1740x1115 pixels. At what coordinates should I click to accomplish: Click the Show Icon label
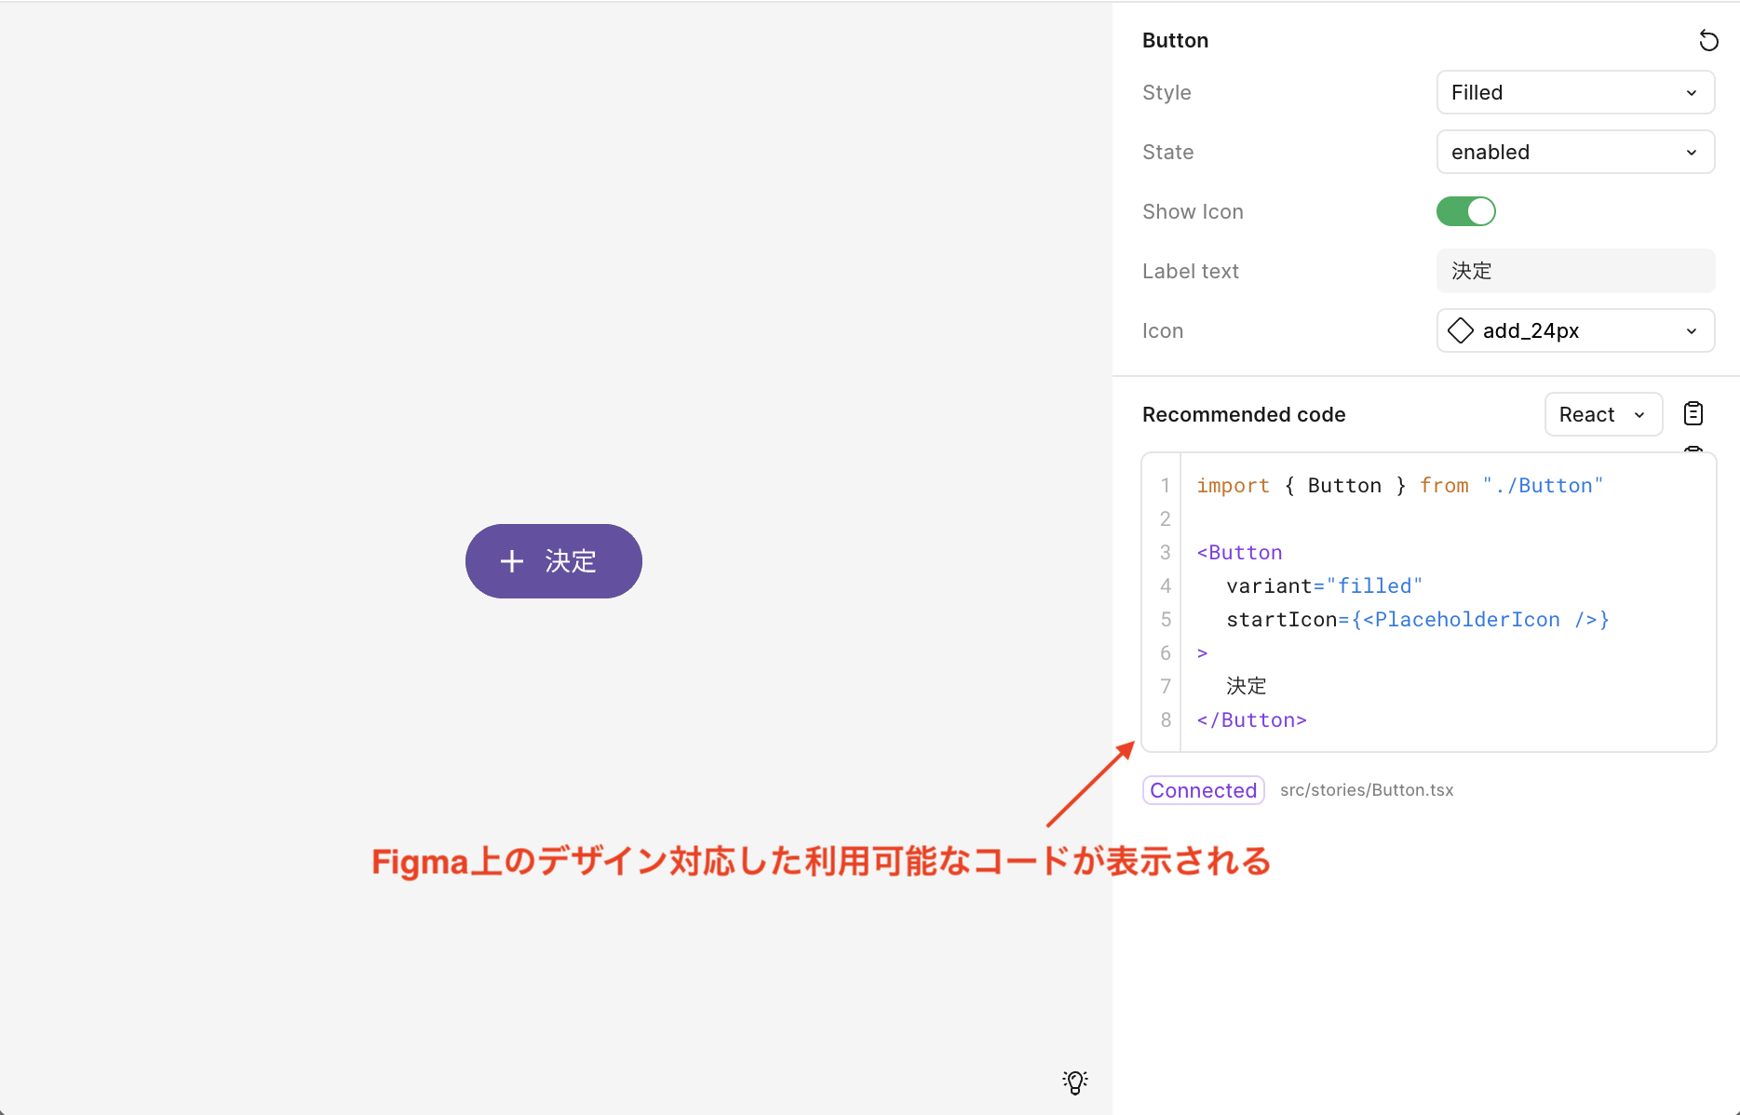pos(1193,212)
